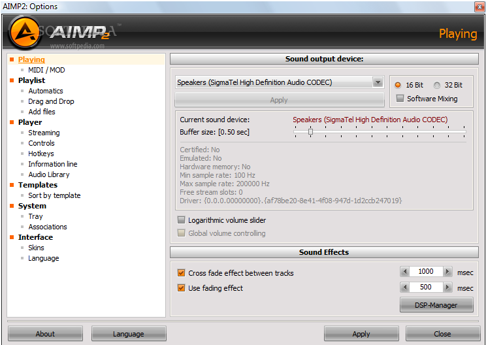486x345 pixels.
Task: Open Hotkeys settings page
Action: click(x=41, y=154)
